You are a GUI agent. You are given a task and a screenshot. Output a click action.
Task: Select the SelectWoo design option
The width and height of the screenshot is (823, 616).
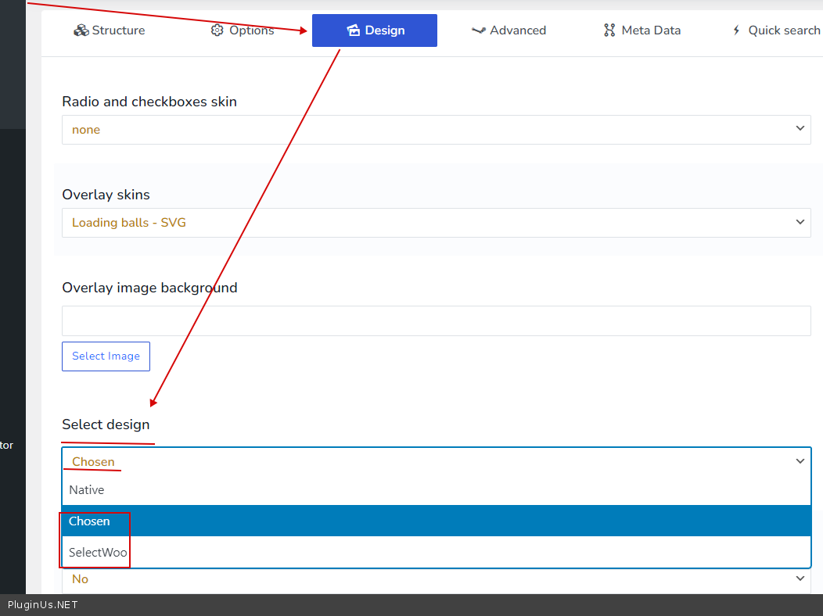tap(98, 553)
